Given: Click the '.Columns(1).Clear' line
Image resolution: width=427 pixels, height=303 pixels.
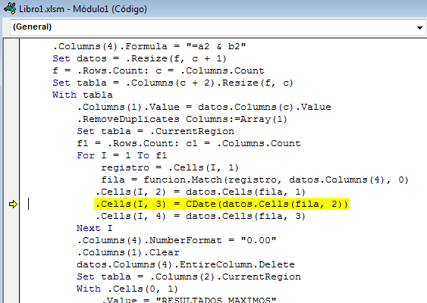Looking at the screenshot, I should coord(128,252).
